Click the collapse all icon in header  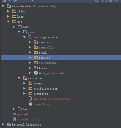pos(102,1)
